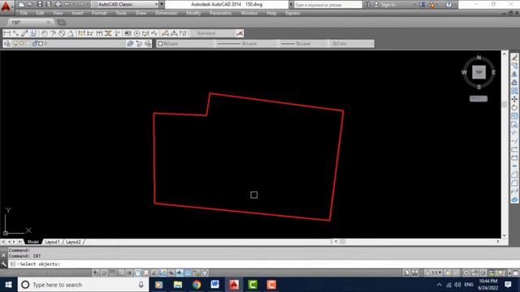This screenshot has width=520, height=292.
Task: Open the ByLayer lineweight dropdown
Action: 303,44
